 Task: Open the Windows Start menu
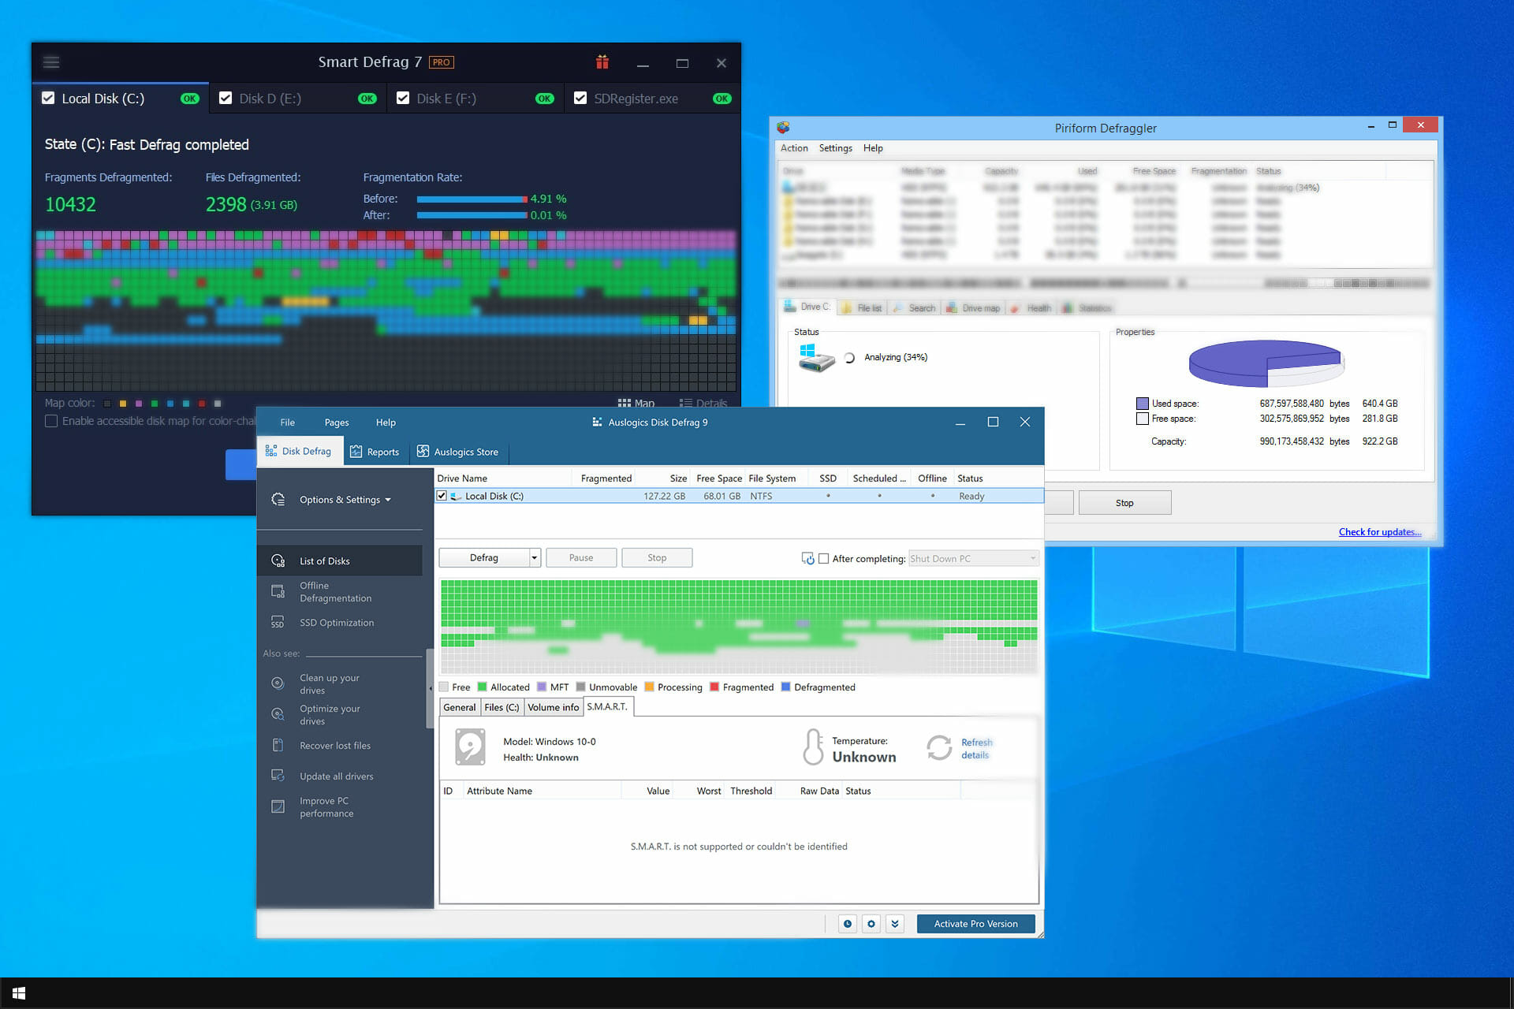tap(19, 993)
